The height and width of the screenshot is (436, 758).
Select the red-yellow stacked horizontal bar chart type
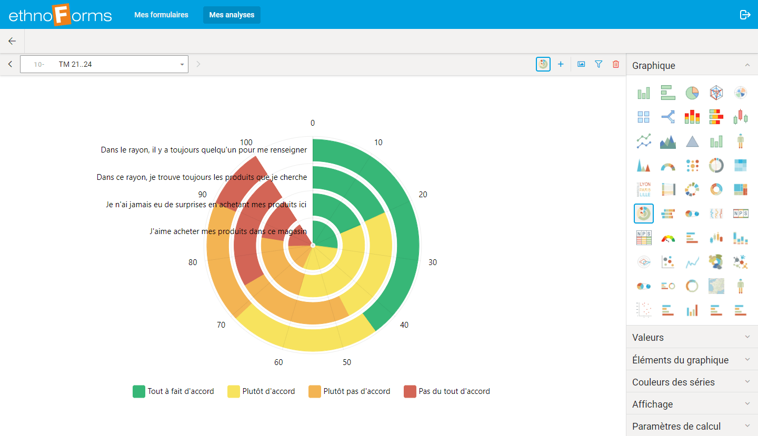[x=716, y=117]
